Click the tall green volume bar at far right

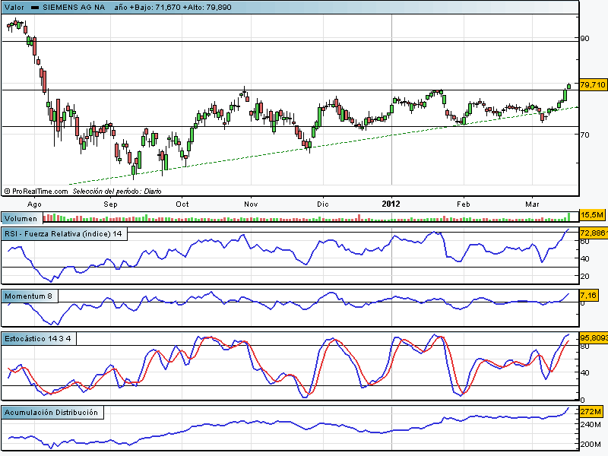pos(568,217)
